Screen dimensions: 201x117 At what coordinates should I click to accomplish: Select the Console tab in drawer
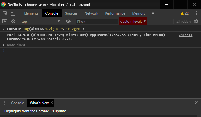coord(18,103)
